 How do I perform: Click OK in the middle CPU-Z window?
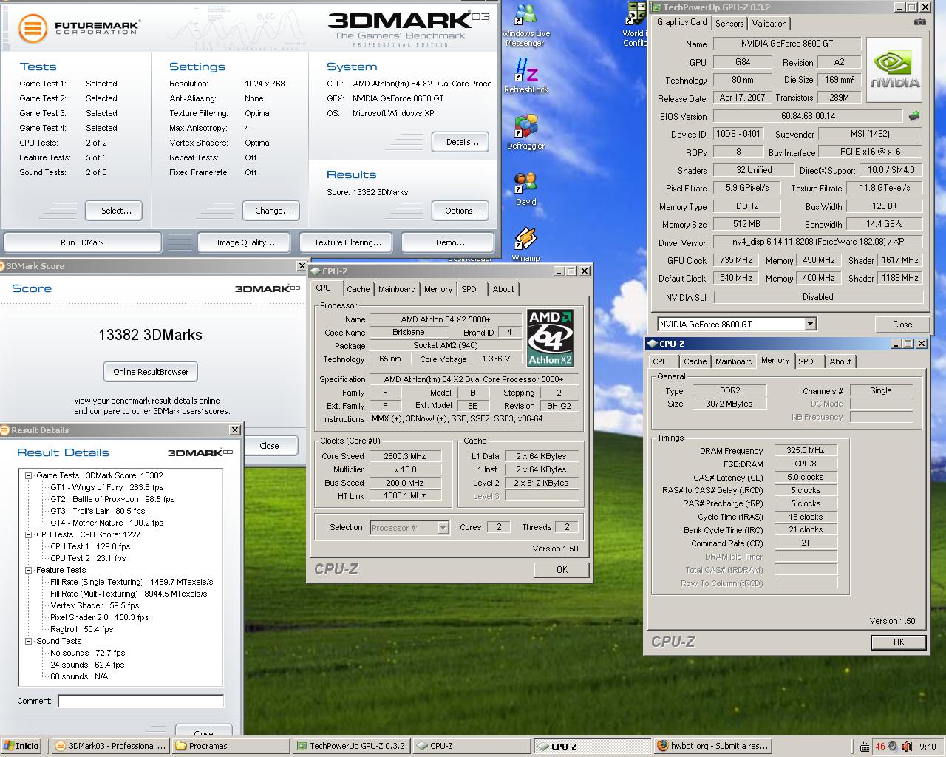click(x=562, y=569)
